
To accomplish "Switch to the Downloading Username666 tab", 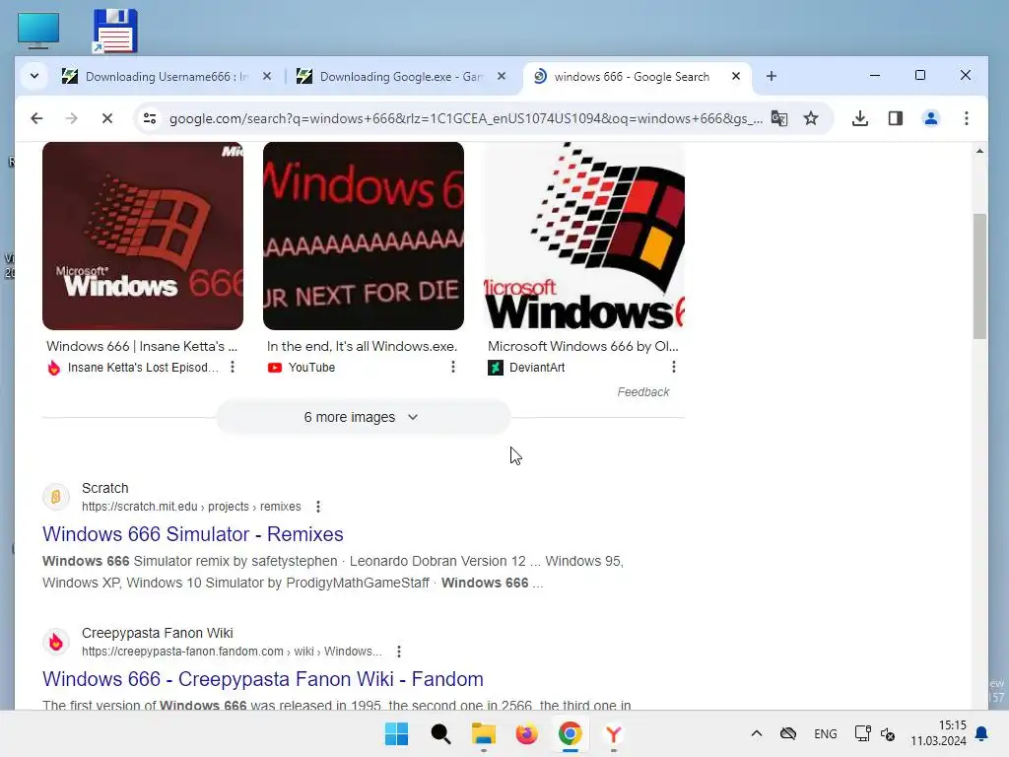I will pyautogui.click(x=166, y=77).
